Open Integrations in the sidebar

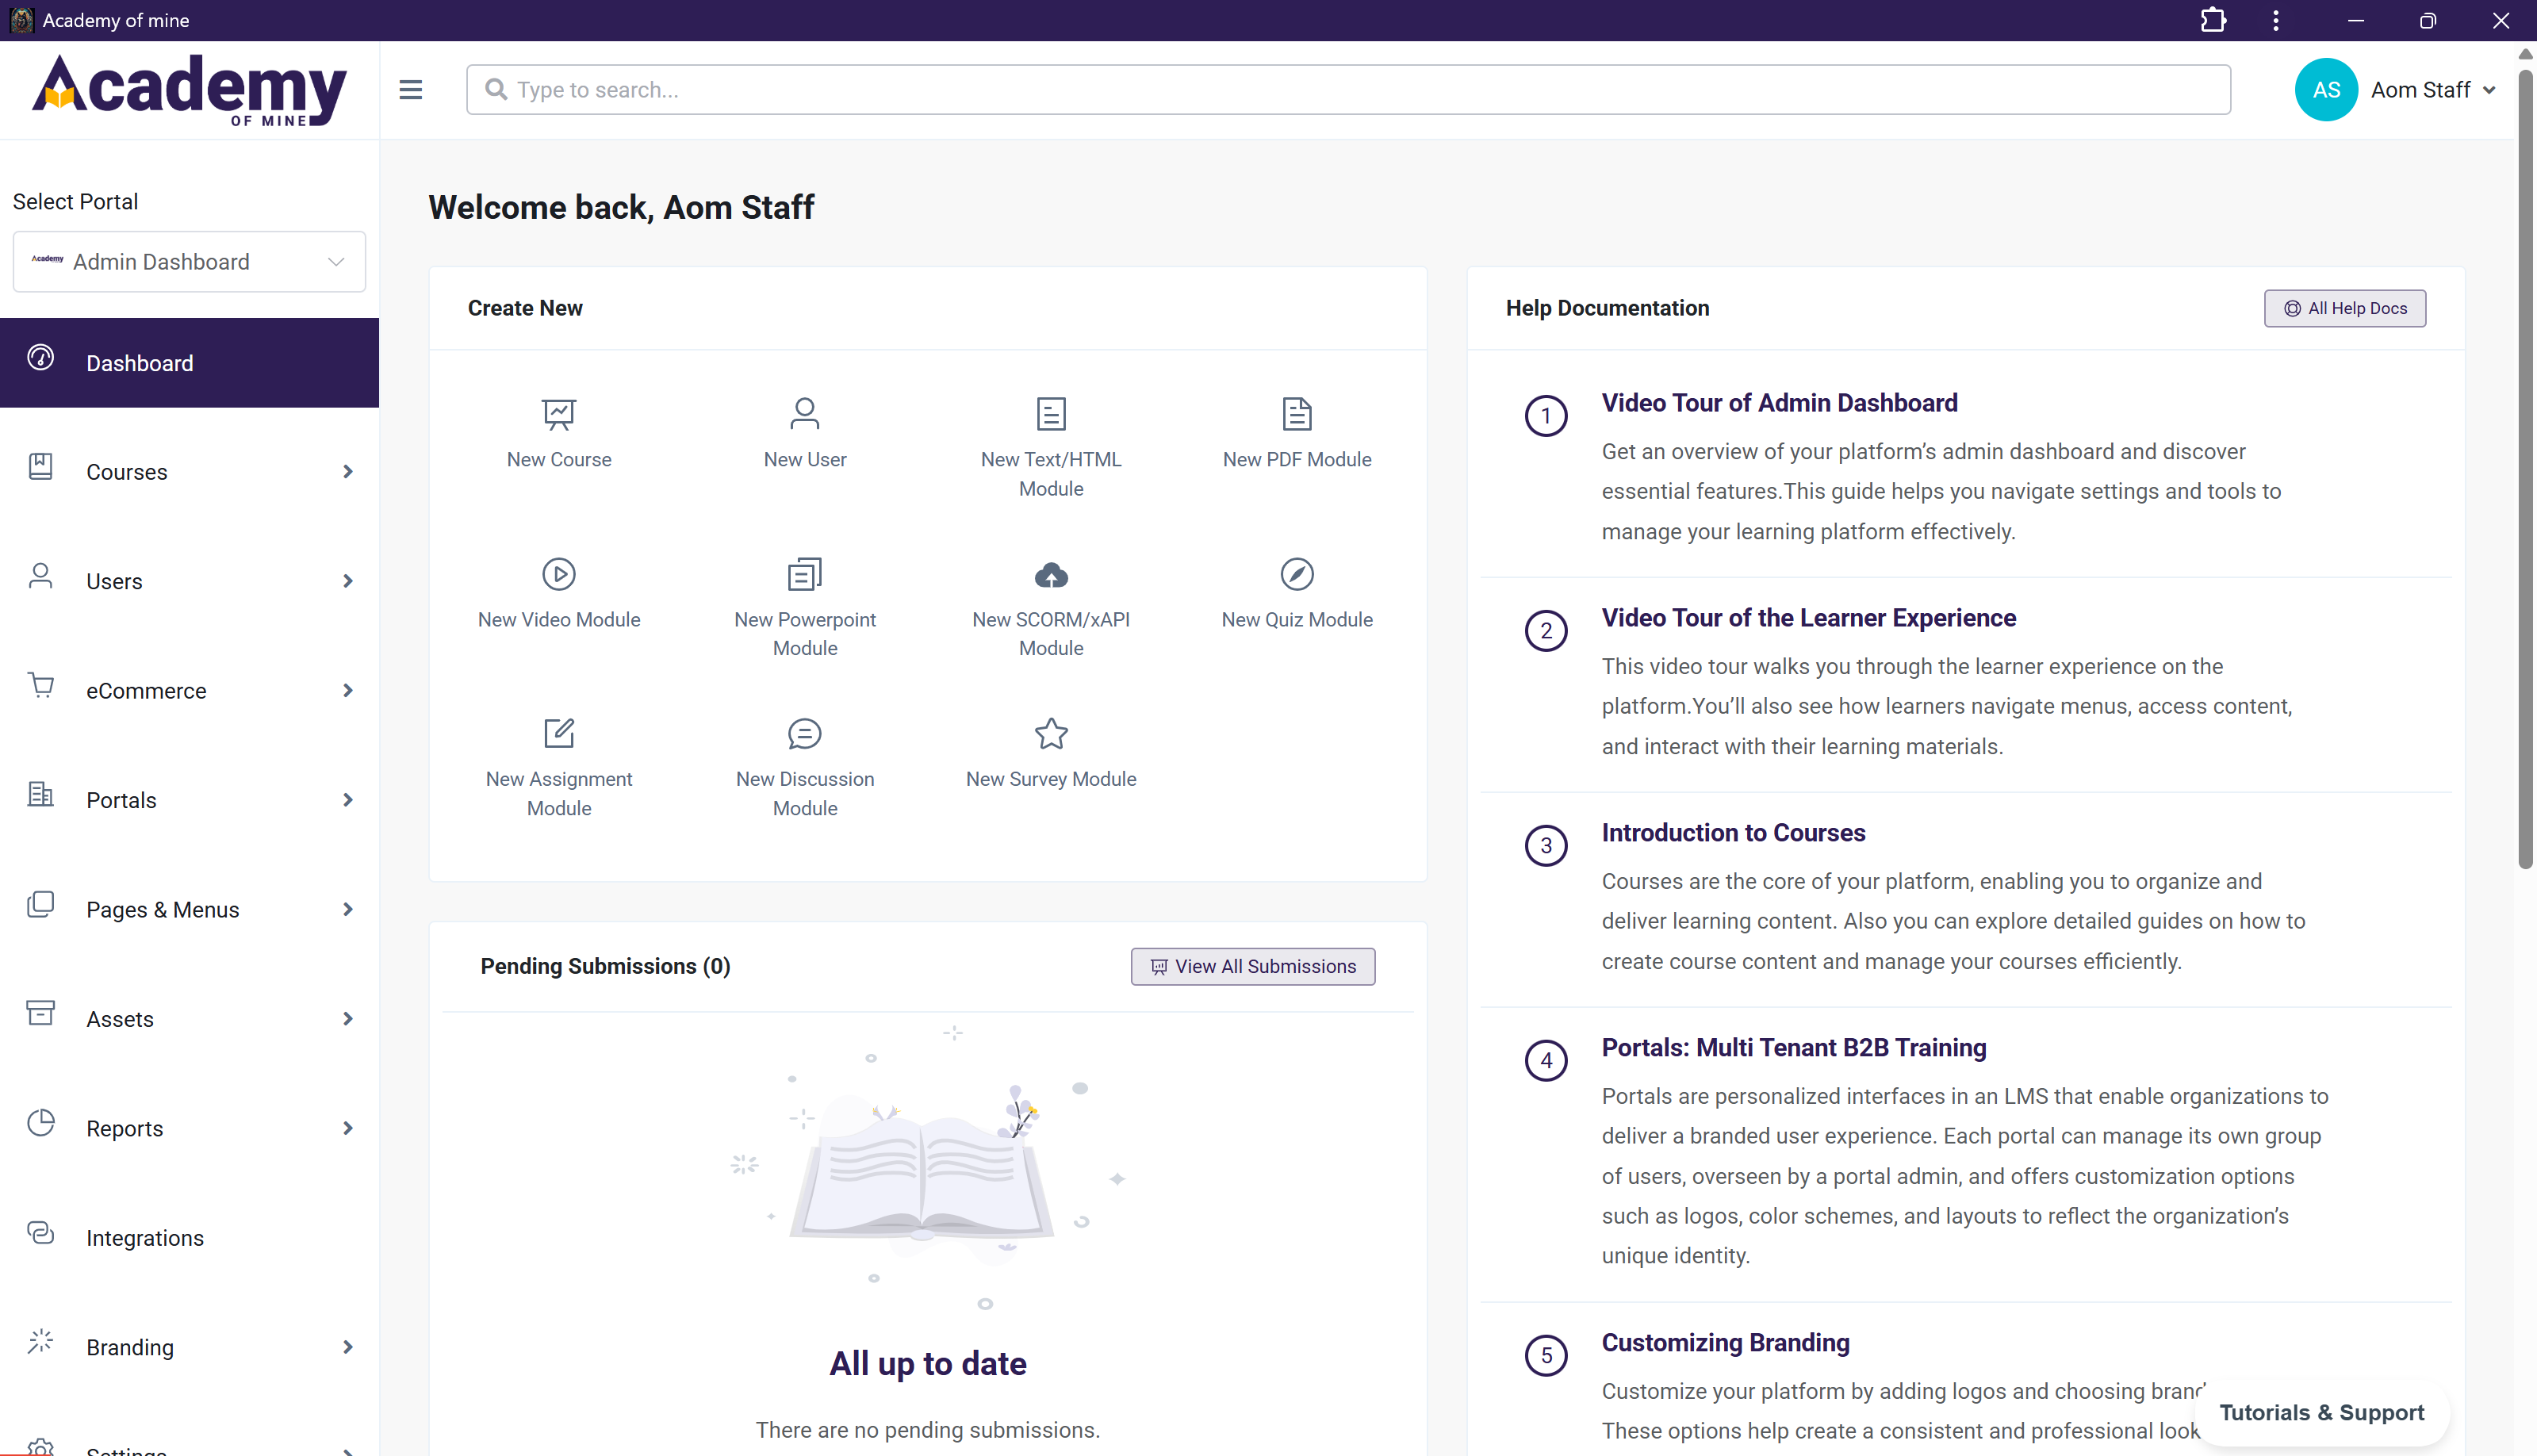click(145, 1237)
